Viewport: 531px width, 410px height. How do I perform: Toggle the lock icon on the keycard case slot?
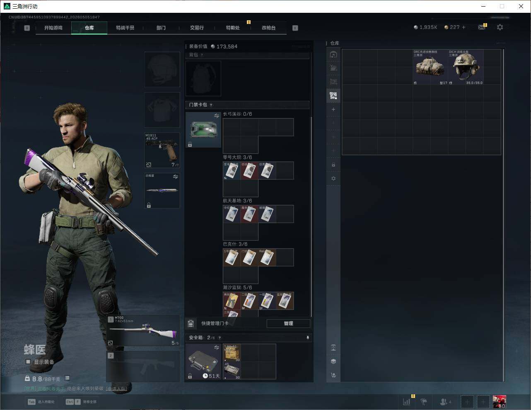(x=190, y=145)
